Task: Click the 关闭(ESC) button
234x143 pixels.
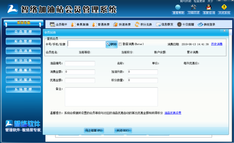Action: pos(123,131)
